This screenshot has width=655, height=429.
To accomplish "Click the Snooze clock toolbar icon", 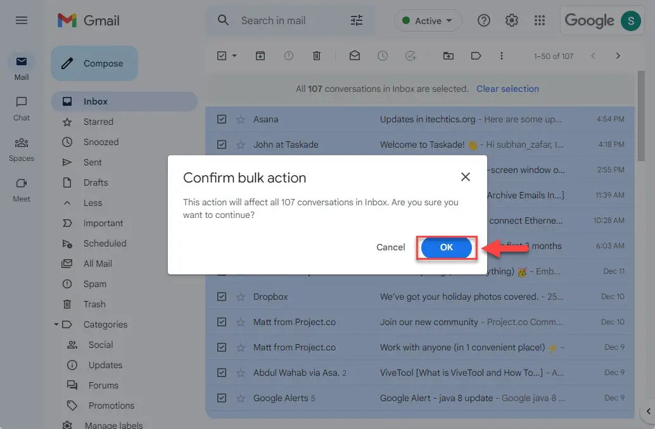I will [383, 56].
